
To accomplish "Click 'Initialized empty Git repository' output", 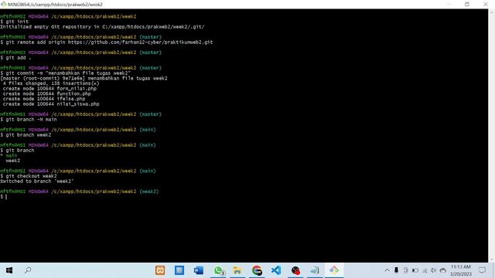I will [x=102, y=27].
